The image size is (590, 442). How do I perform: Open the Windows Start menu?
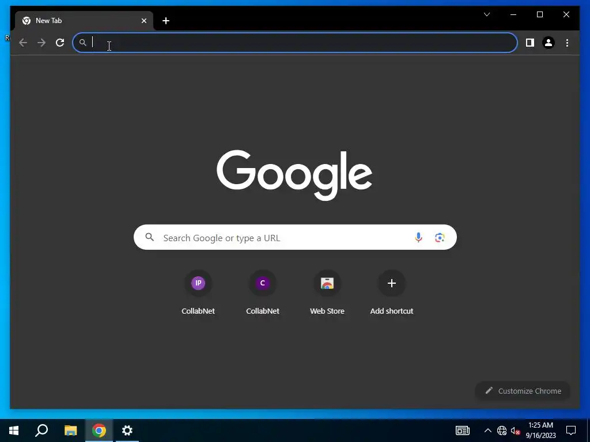pos(14,430)
